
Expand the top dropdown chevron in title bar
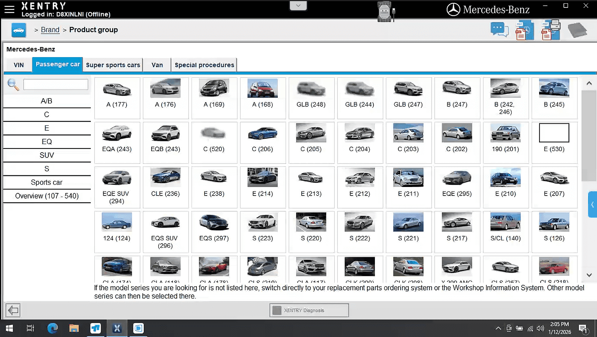coord(298,6)
